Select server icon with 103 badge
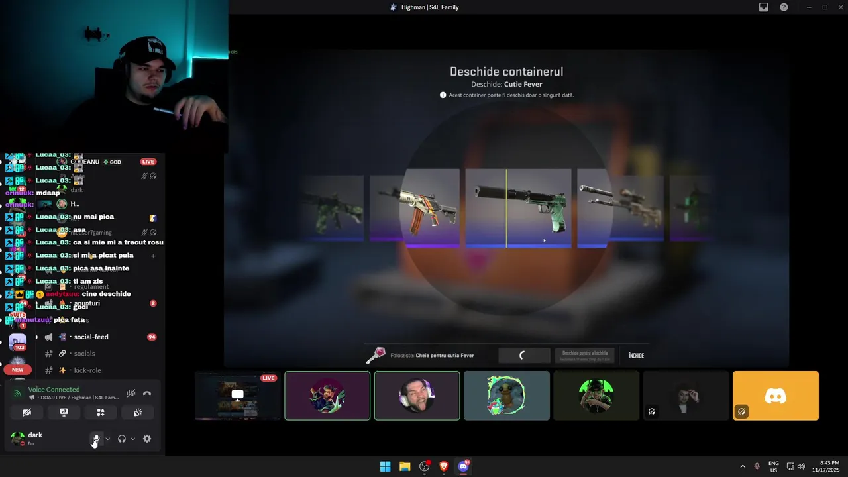 coord(18,342)
